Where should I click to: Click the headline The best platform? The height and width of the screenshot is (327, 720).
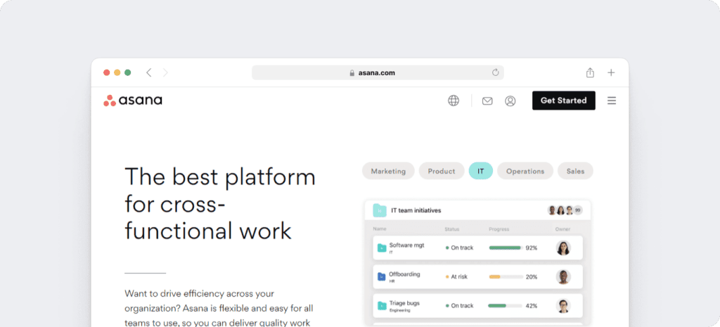220,203
